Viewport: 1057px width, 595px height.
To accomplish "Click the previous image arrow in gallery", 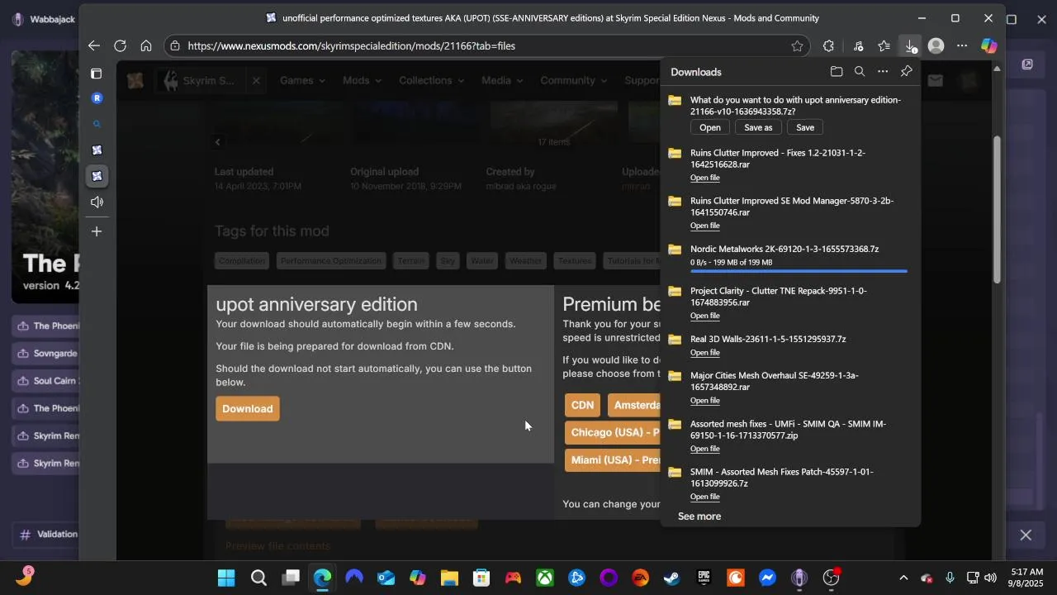I will pos(218,142).
